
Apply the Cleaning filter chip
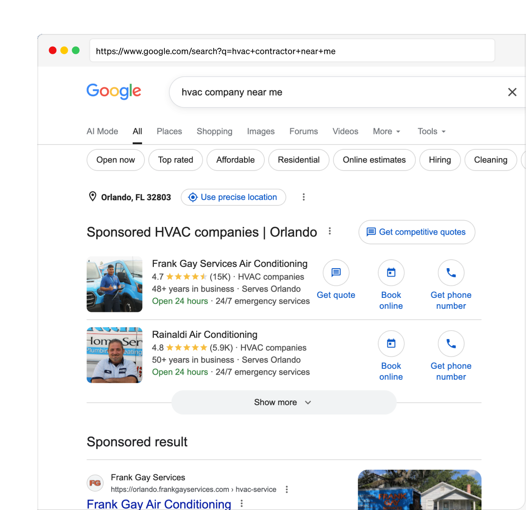coord(491,160)
